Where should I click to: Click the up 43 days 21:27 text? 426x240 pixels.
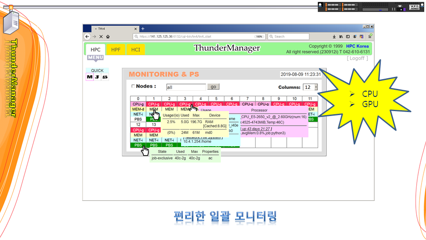(x=256, y=129)
